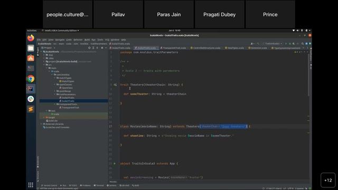This screenshot has width=338, height=190.
Task: Open the Window menu
Action: click(x=115, y=40)
